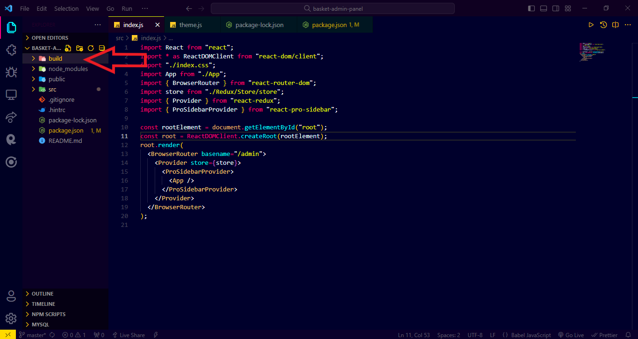The image size is (638, 339).
Task: Click the New File icon in Explorer header
Action: (68, 48)
